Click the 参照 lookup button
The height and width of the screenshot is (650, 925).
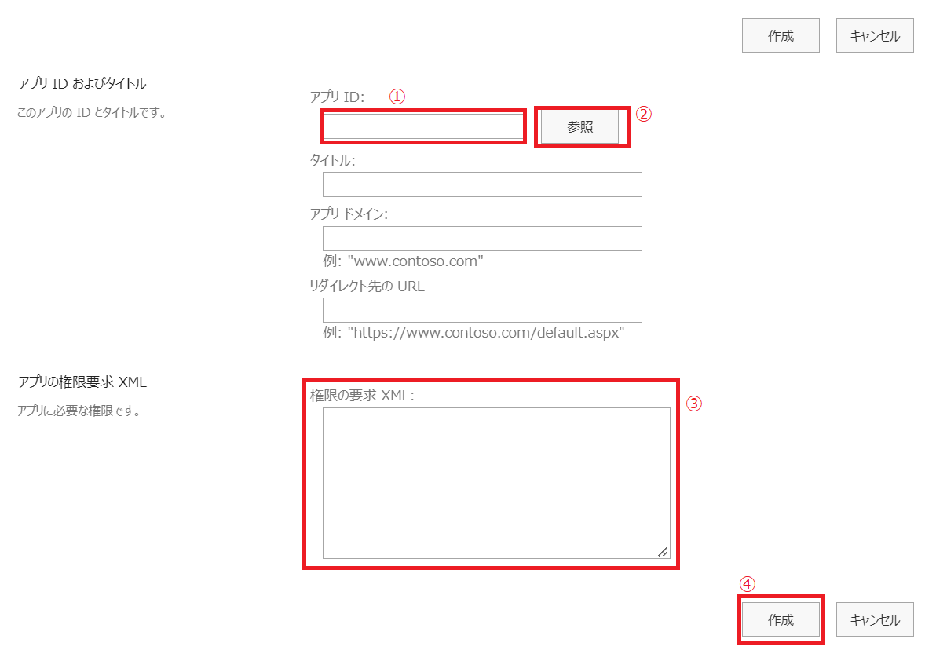click(580, 127)
